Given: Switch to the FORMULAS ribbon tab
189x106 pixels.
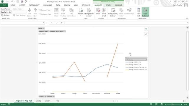Looking at the screenshot, I should (48, 5).
